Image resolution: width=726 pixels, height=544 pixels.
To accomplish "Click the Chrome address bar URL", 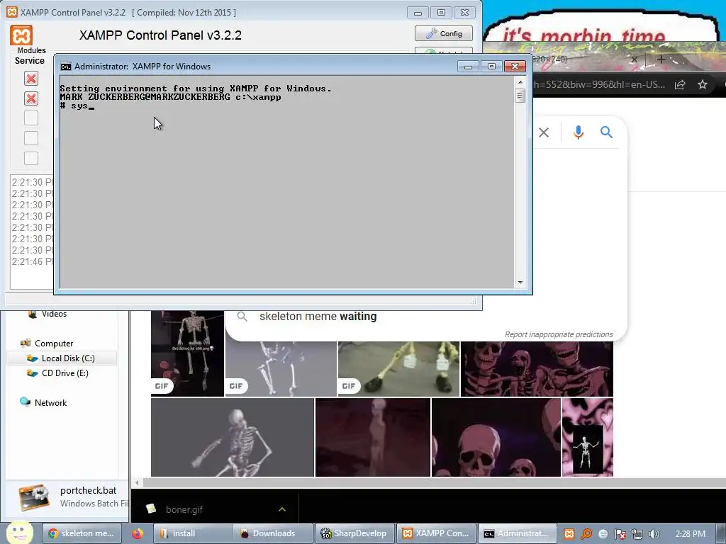I will click(x=599, y=85).
